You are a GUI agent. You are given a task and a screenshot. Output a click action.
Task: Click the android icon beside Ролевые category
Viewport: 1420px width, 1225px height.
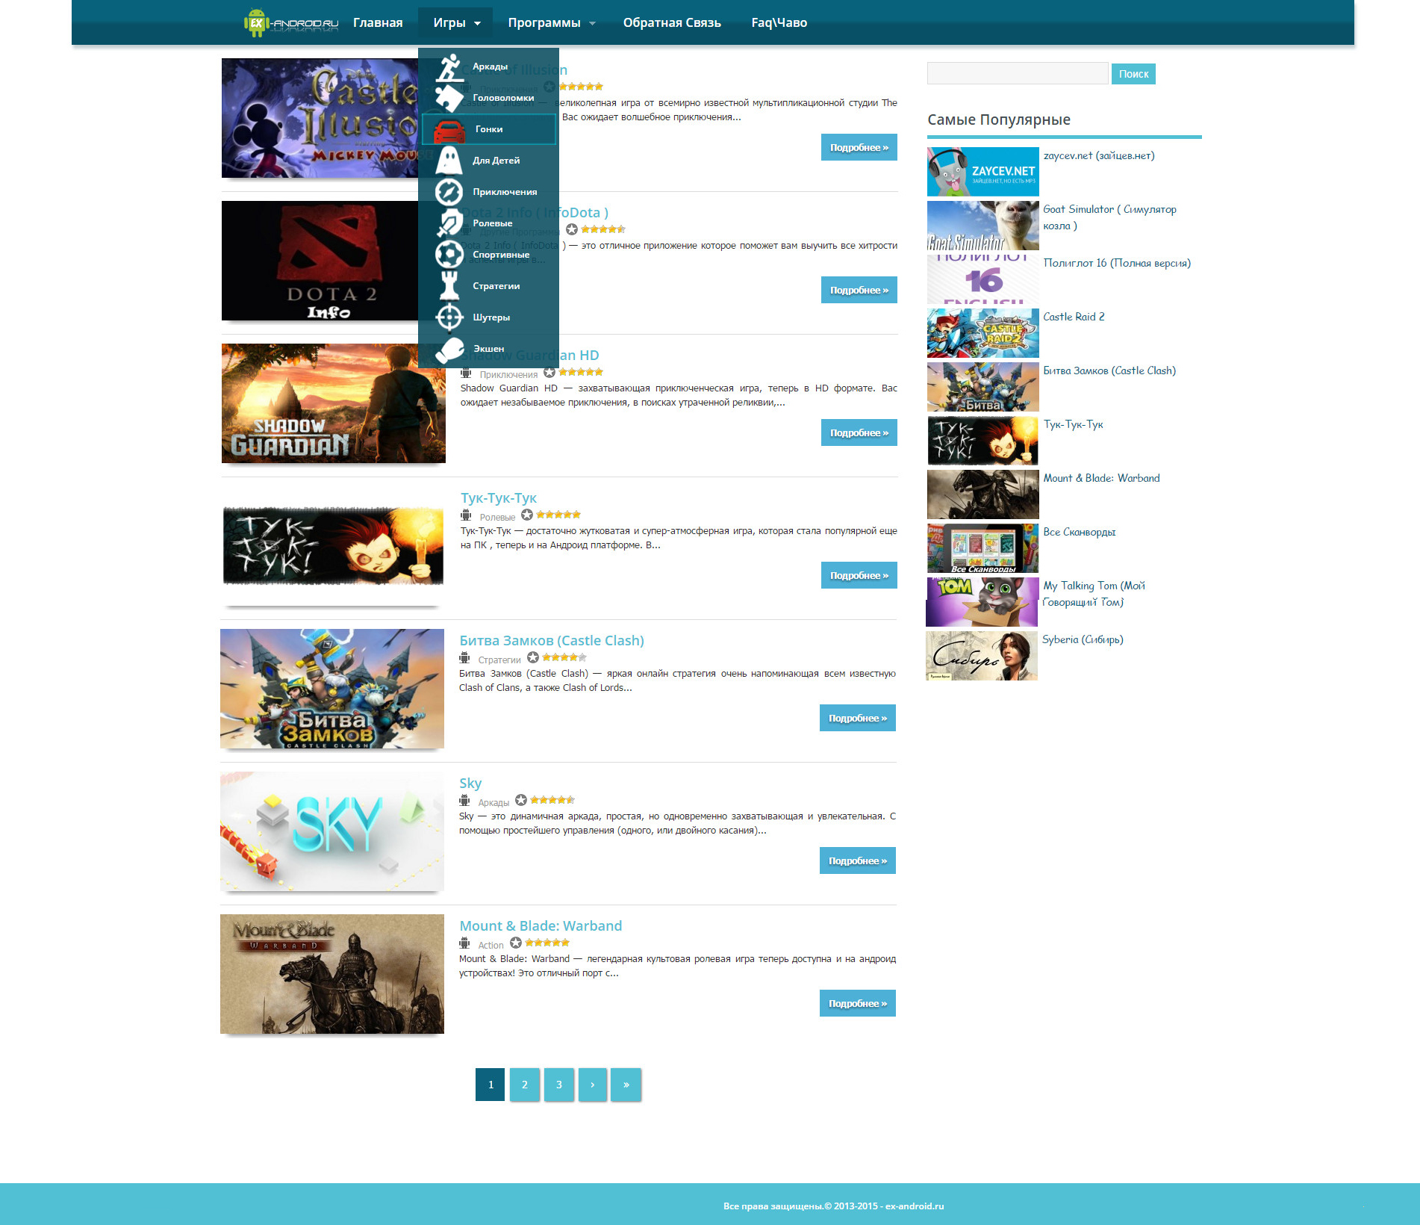tap(466, 515)
